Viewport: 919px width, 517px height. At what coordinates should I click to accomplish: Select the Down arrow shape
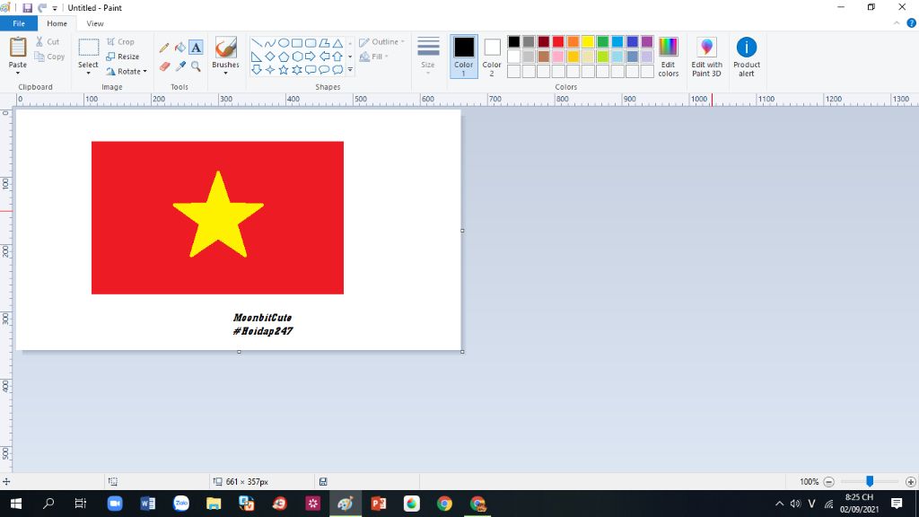(256, 70)
